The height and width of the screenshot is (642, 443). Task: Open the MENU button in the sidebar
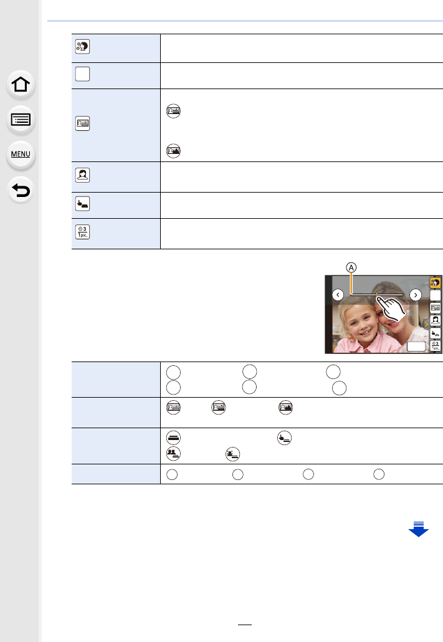coord(21,153)
